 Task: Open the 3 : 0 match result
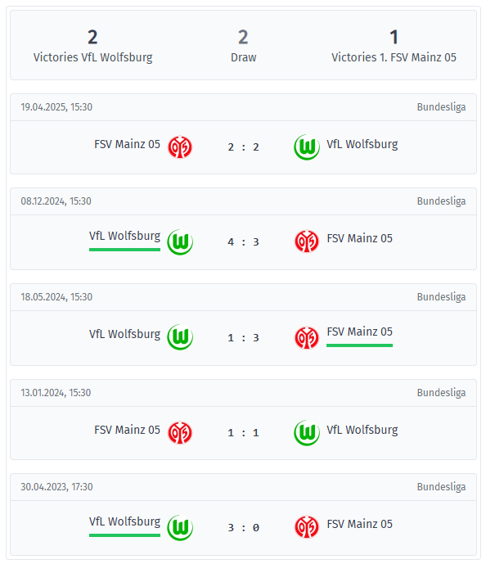[243, 528]
